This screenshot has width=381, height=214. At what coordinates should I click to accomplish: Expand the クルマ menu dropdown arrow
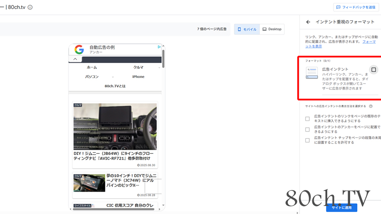tap(159, 68)
